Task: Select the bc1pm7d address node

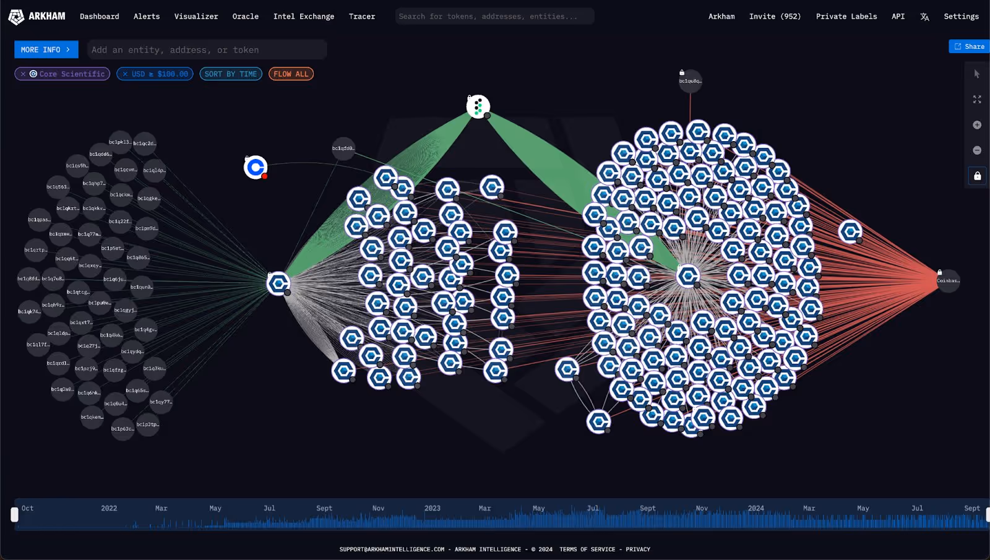Action: click(147, 228)
